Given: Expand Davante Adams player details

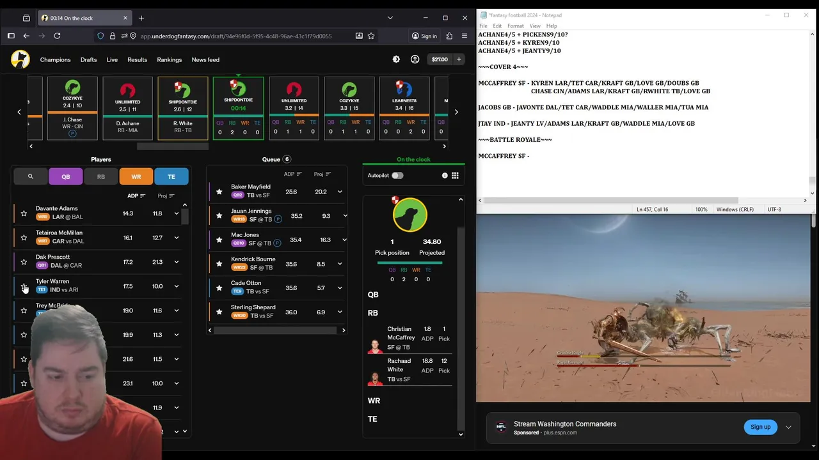Looking at the screenshot, I should [x=177, y=213].
